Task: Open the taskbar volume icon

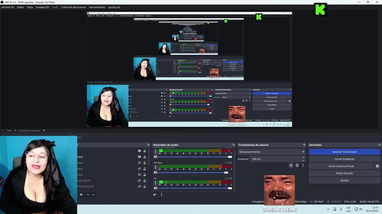Action: coord(361,210)
